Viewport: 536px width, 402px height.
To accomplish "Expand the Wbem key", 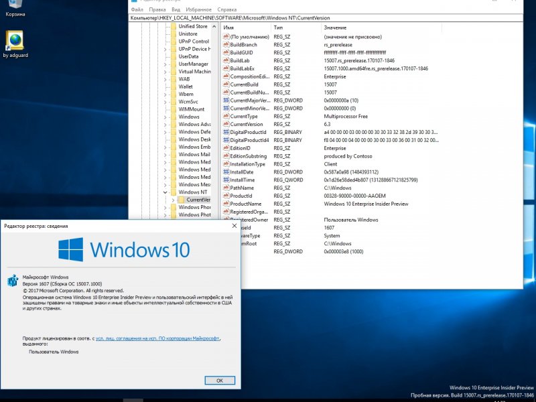I will [165, 94].
